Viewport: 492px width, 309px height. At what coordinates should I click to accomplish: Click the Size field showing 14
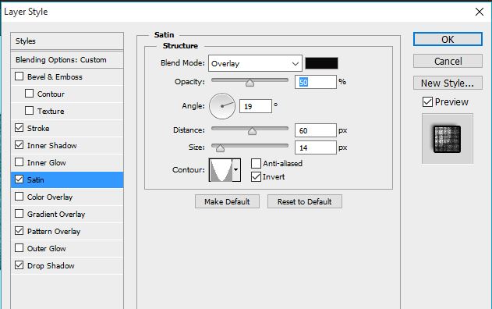click(x=315, y=147)
